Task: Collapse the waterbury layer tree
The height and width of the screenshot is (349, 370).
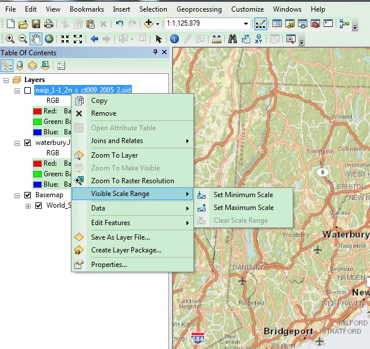Action: tap(17, 143)
